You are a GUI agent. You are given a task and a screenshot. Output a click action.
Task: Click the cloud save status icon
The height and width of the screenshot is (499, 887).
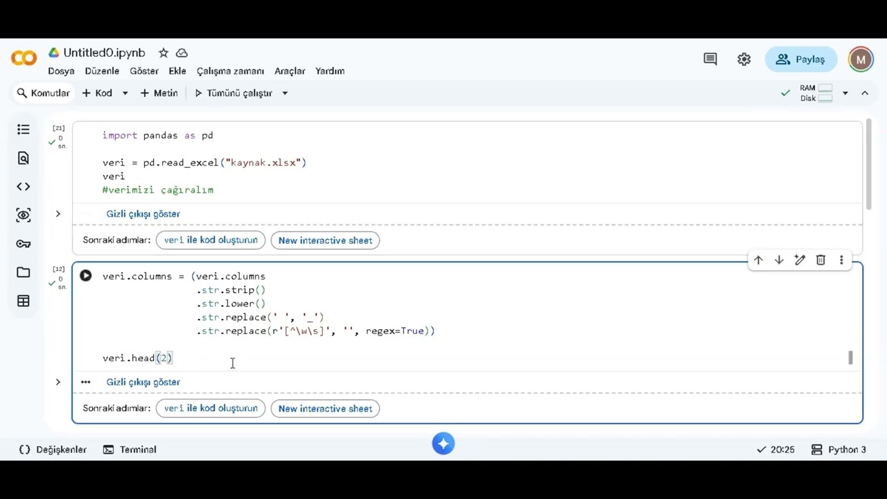click(182, 53)
